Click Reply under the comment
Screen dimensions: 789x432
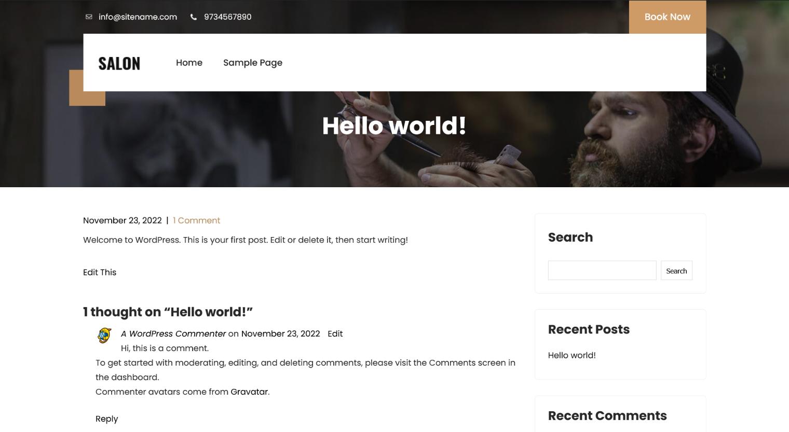pos(107,419)
